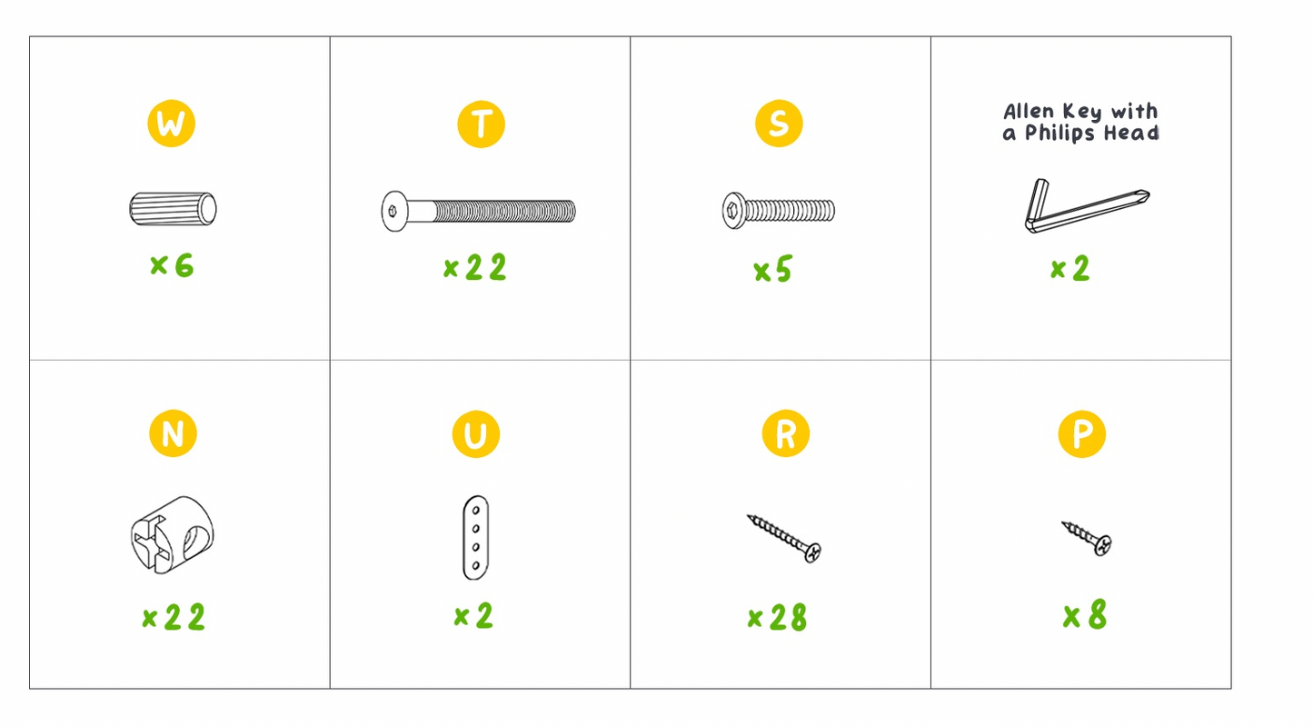Click the "Allen Key with a Philips Head" text

click(1081, 123)
